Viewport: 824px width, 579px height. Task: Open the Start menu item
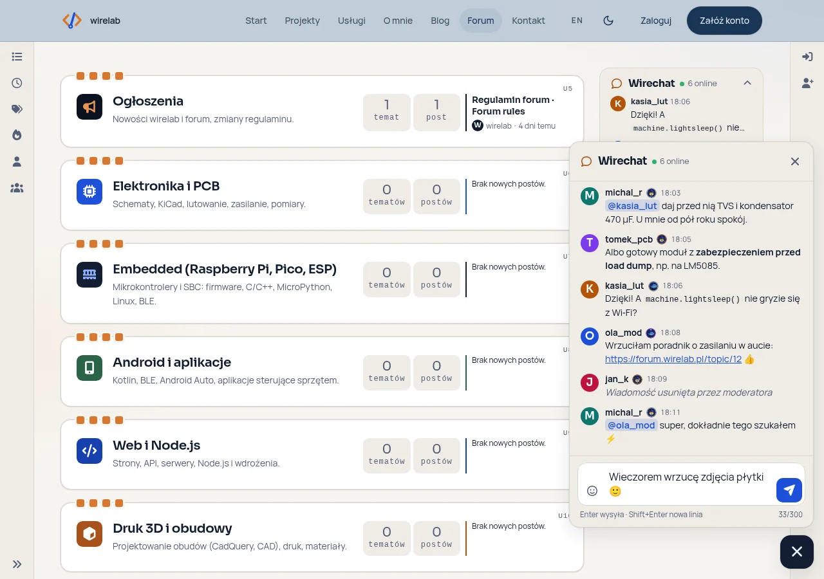[256, 21]
